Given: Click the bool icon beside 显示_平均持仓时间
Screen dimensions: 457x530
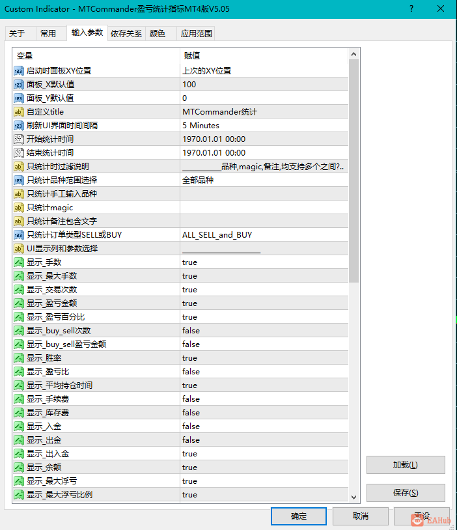Looking at the screenshot, I should click(19, 385).
